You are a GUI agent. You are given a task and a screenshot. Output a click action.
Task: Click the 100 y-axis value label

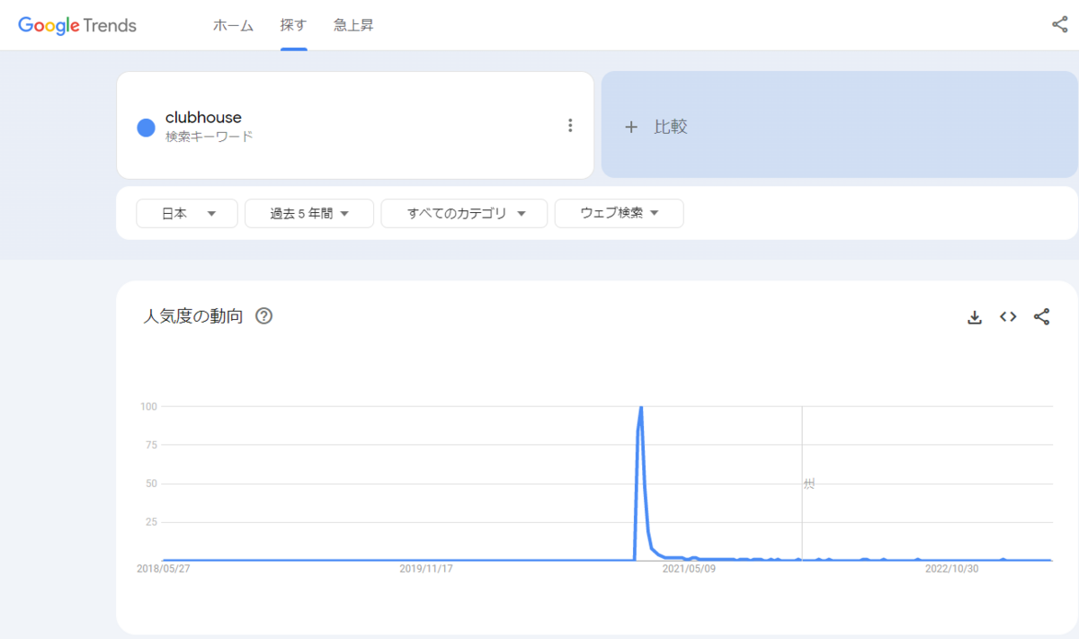click(x=149, y=406)
